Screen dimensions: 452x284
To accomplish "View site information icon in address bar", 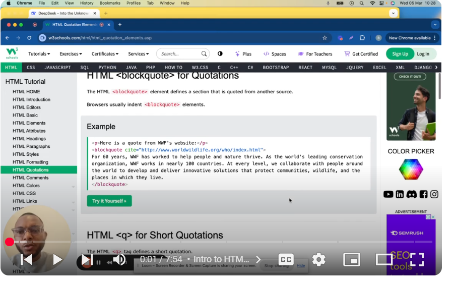I will 42,38.
